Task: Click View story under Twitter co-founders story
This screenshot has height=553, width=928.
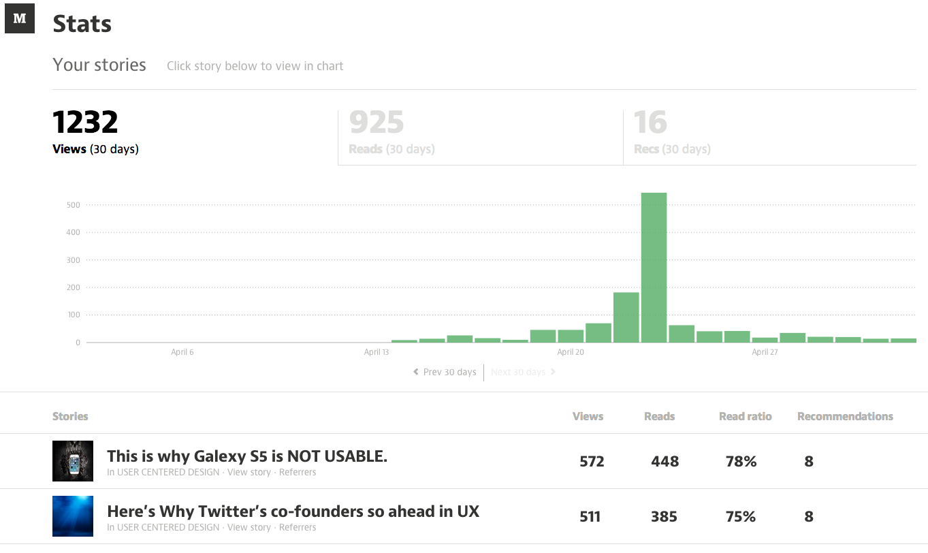Action: coord(249,528)
